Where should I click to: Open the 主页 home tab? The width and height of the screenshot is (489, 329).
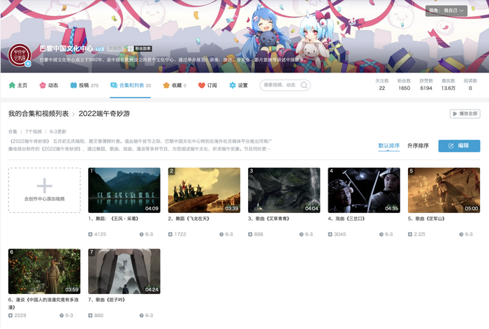18,85
